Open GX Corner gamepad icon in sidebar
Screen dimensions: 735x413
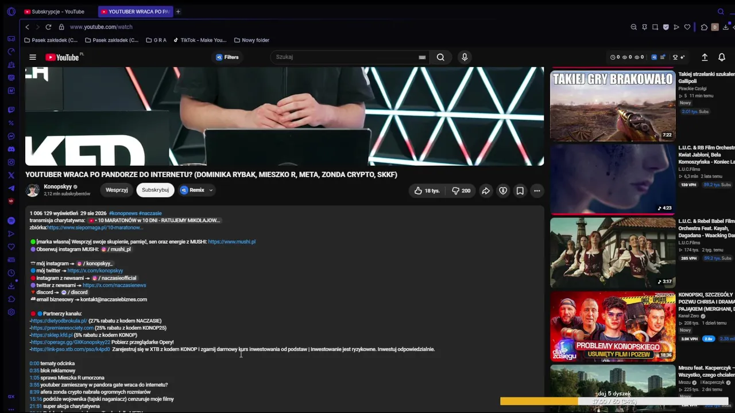click(x=11, y=39)
